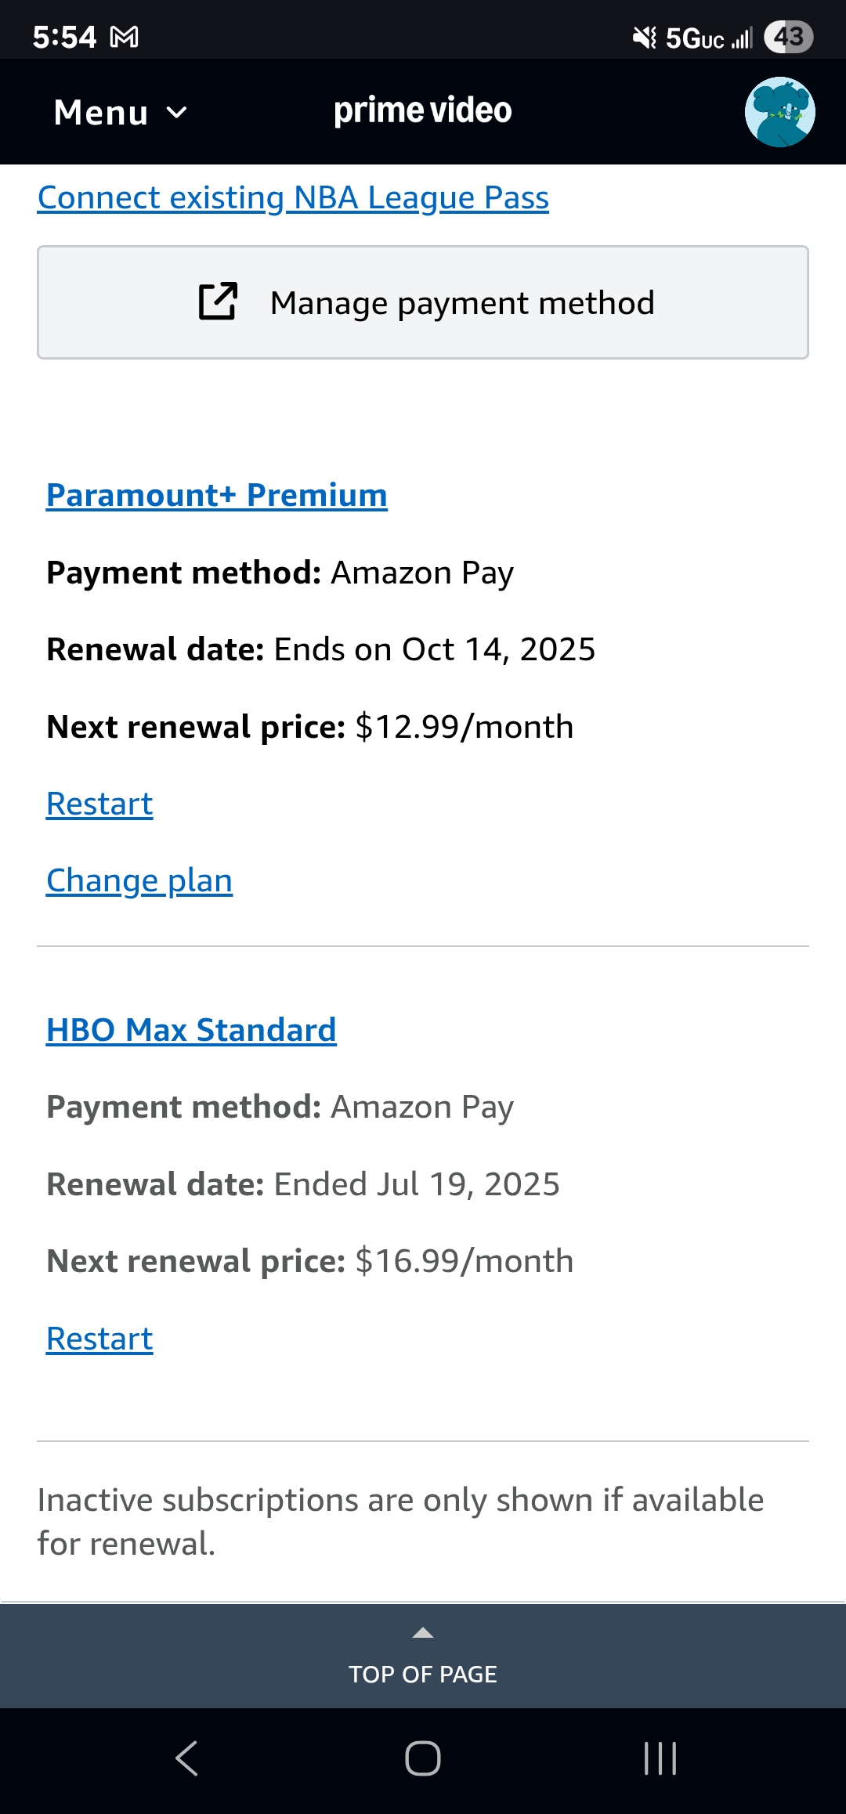Tap the muted sound status icon
This screenshot has height=1814, width=846.
click(x=645, y=37)
